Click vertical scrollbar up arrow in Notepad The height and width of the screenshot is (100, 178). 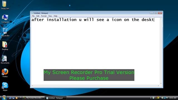(x=161, y=19)
